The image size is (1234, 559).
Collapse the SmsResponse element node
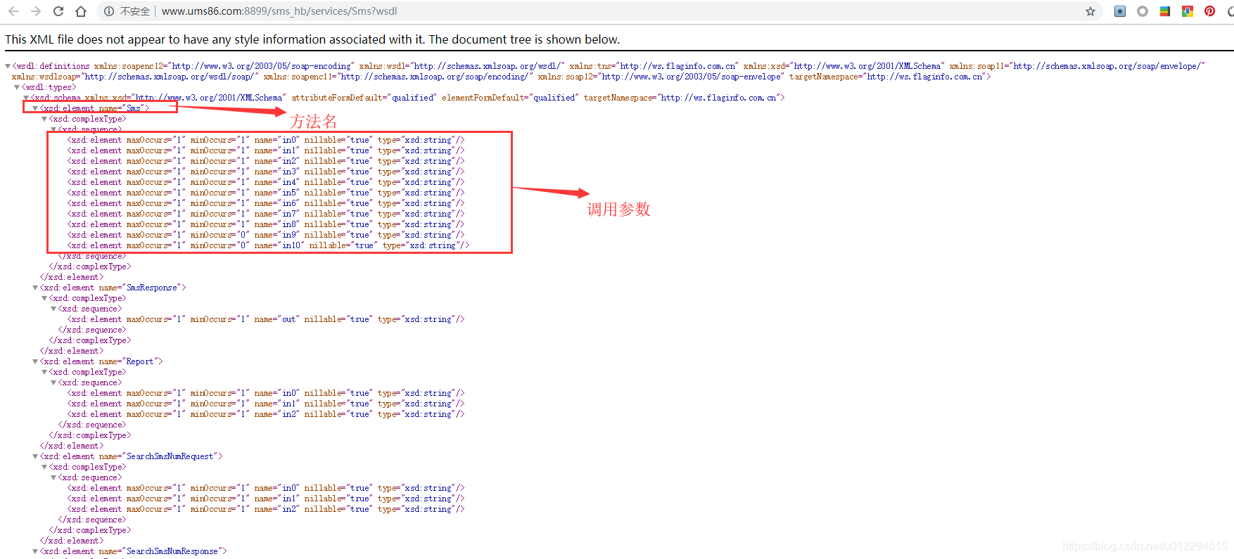(35, 288)
